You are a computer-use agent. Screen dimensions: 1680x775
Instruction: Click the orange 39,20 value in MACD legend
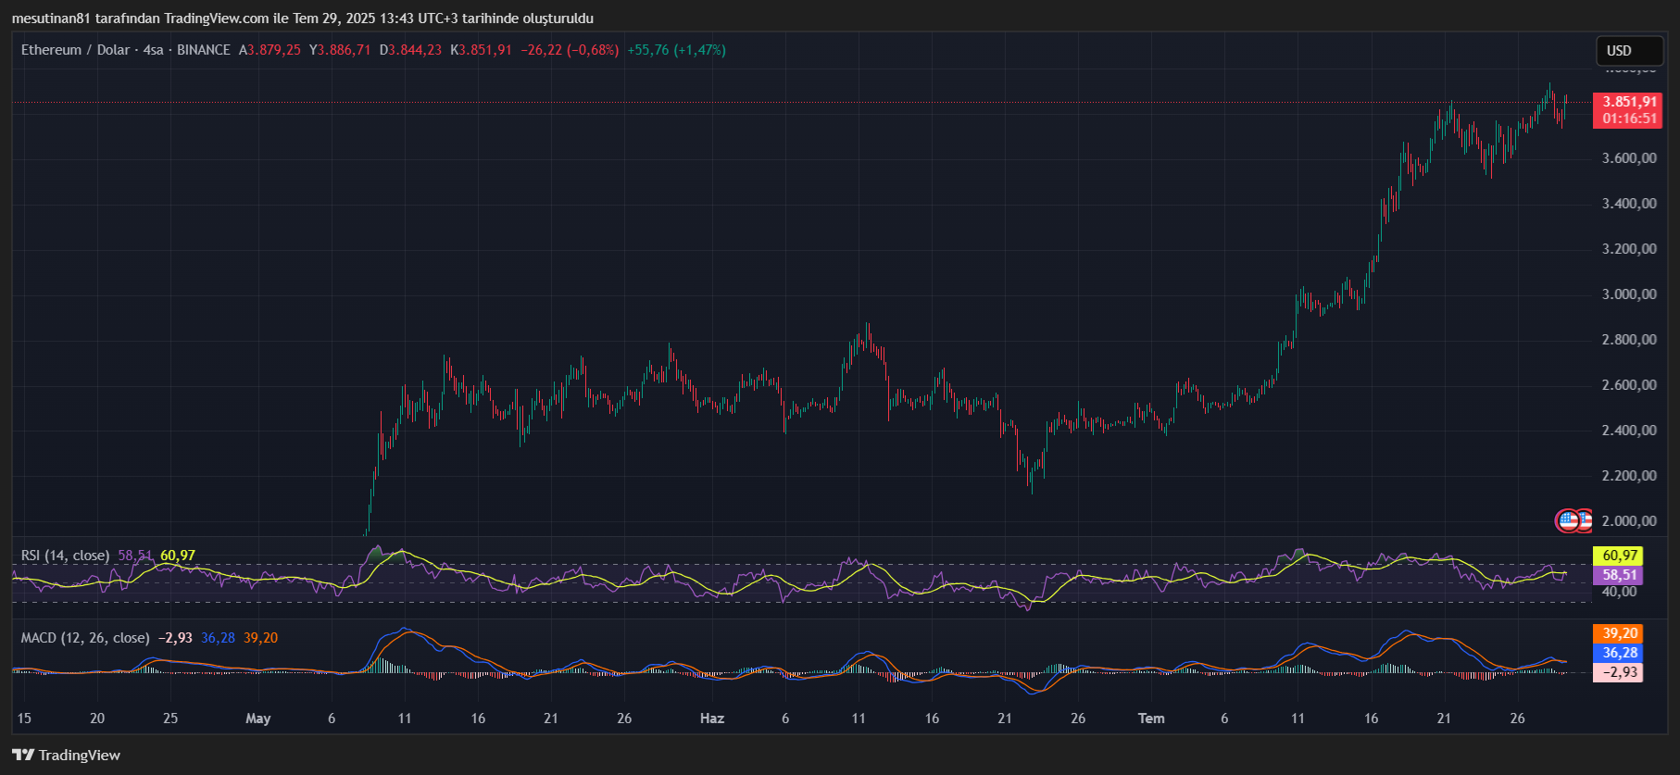pos(260,638)
